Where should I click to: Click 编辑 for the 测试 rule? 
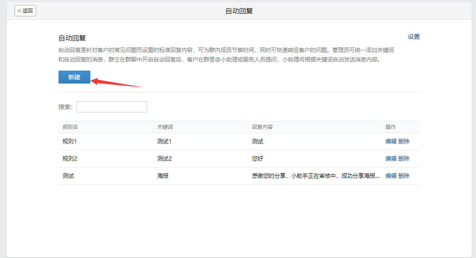click(391, 176)
